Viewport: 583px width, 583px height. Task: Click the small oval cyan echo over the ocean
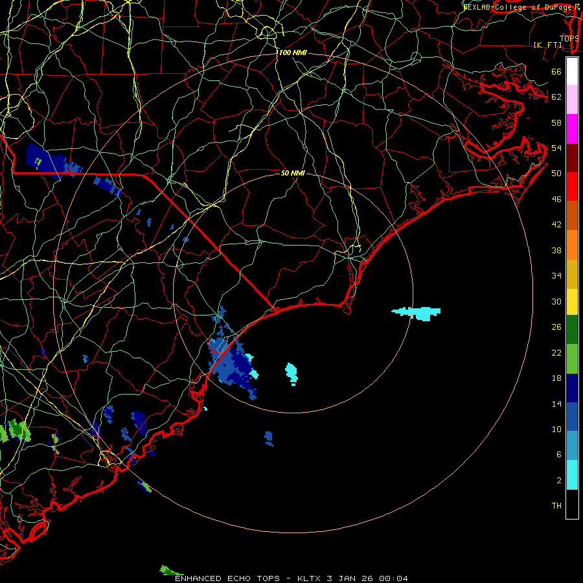tap(291, 373)
